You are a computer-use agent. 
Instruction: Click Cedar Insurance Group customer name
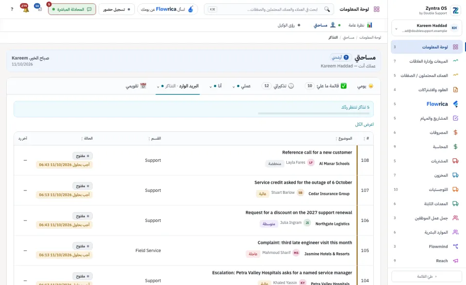pos(329,193)
